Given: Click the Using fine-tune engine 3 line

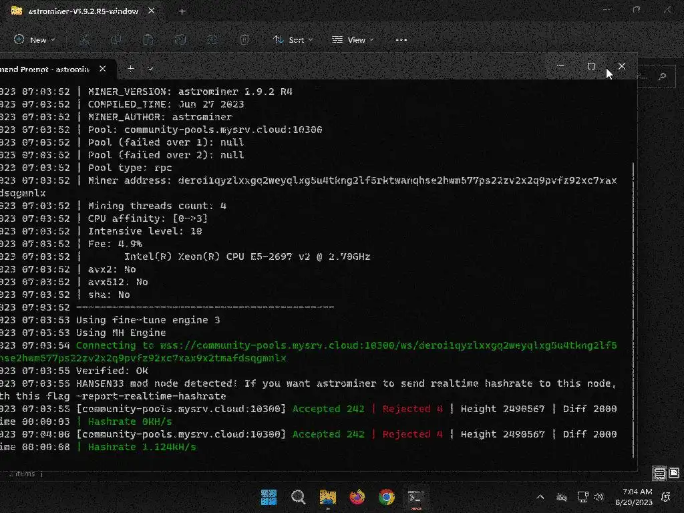Looking at the screenshot, I should click(148, 320).
